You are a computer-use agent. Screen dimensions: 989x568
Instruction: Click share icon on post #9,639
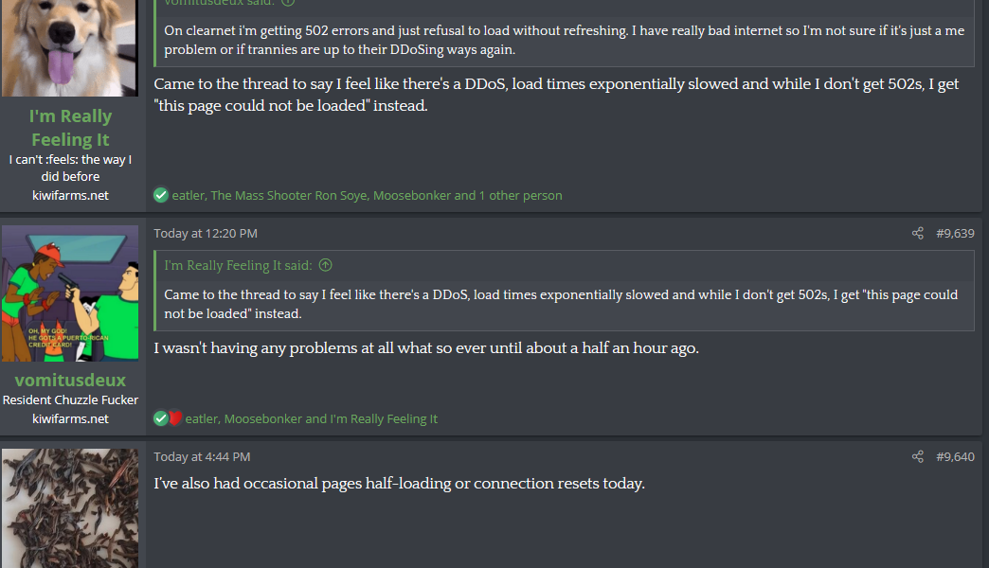click(x=918, y=233)
